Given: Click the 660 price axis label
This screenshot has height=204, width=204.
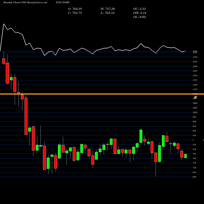Looking at the screenshot, I should pos(195,177).
